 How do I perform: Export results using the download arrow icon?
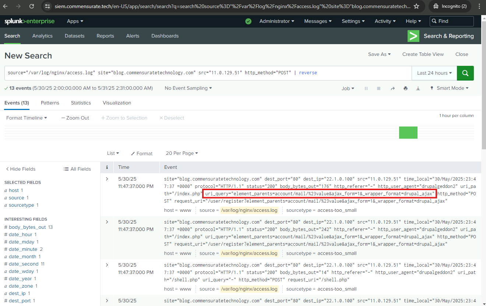[x=418, y=88]
